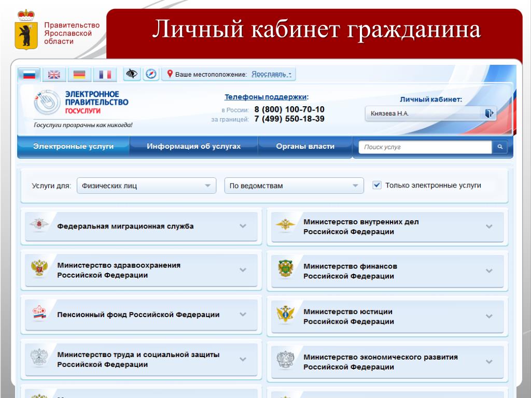Click Ministry of Economic Development emblem
The height and width of the screenshot is (398, 531).
pyautogui.click(x=285, y=360)
